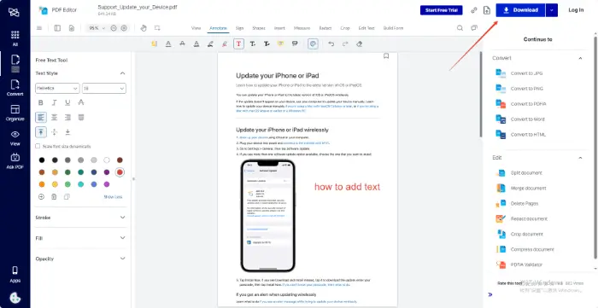Expand the Opacity section
598x308 pixels.
tap(122, 259)
